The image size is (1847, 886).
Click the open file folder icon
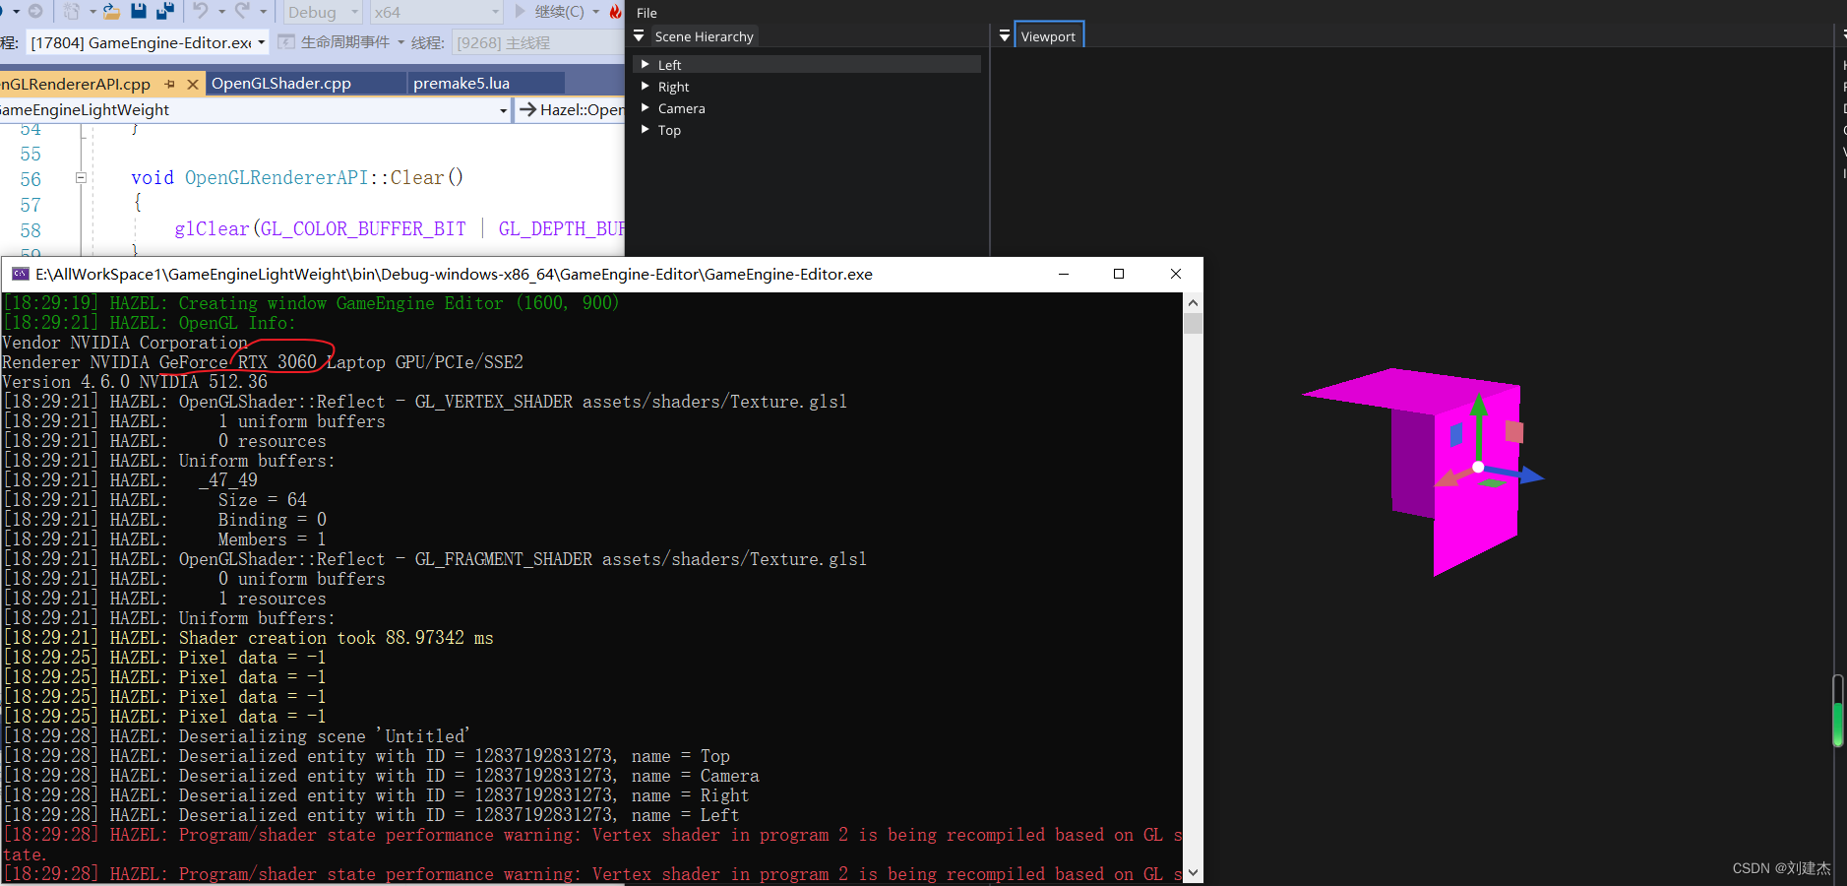point(111,12)
